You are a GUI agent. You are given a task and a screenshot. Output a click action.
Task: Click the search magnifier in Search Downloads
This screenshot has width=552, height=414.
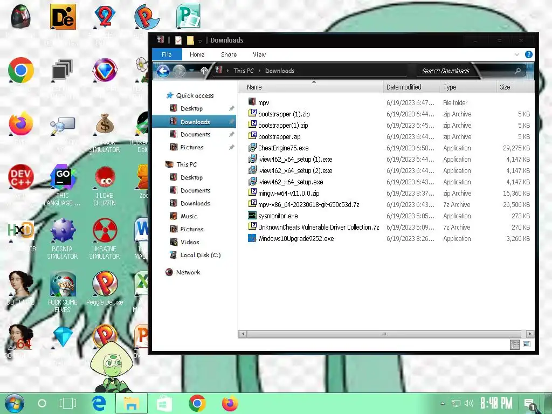(517, 71)
